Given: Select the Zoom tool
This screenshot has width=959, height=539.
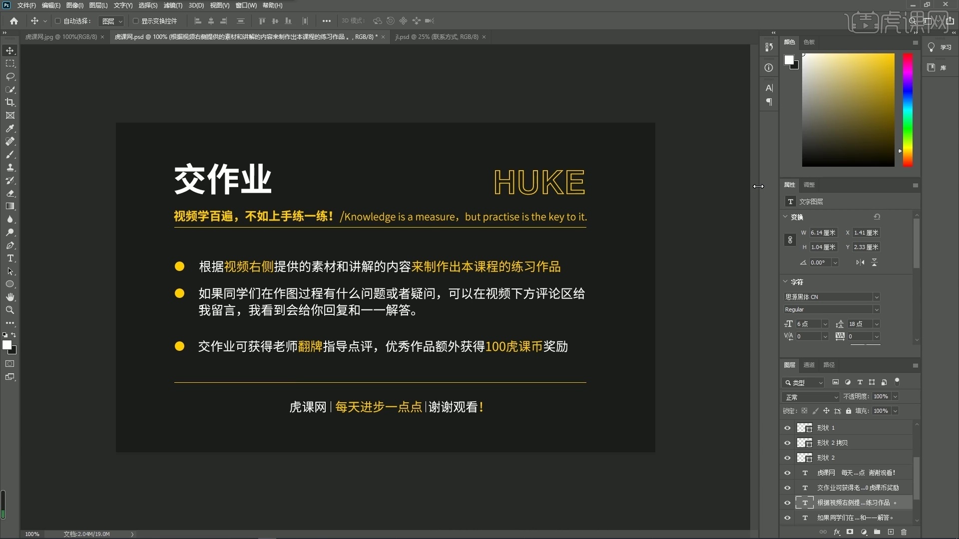Looking at the screenshot, I should tap(10, 310).
